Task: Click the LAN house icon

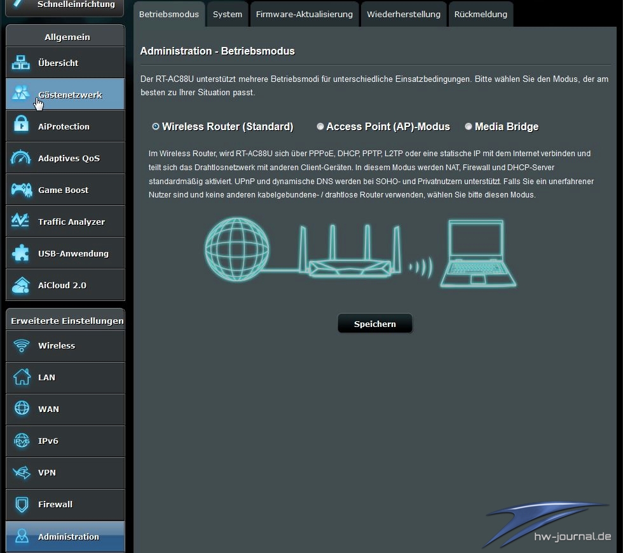Action: 22,377
